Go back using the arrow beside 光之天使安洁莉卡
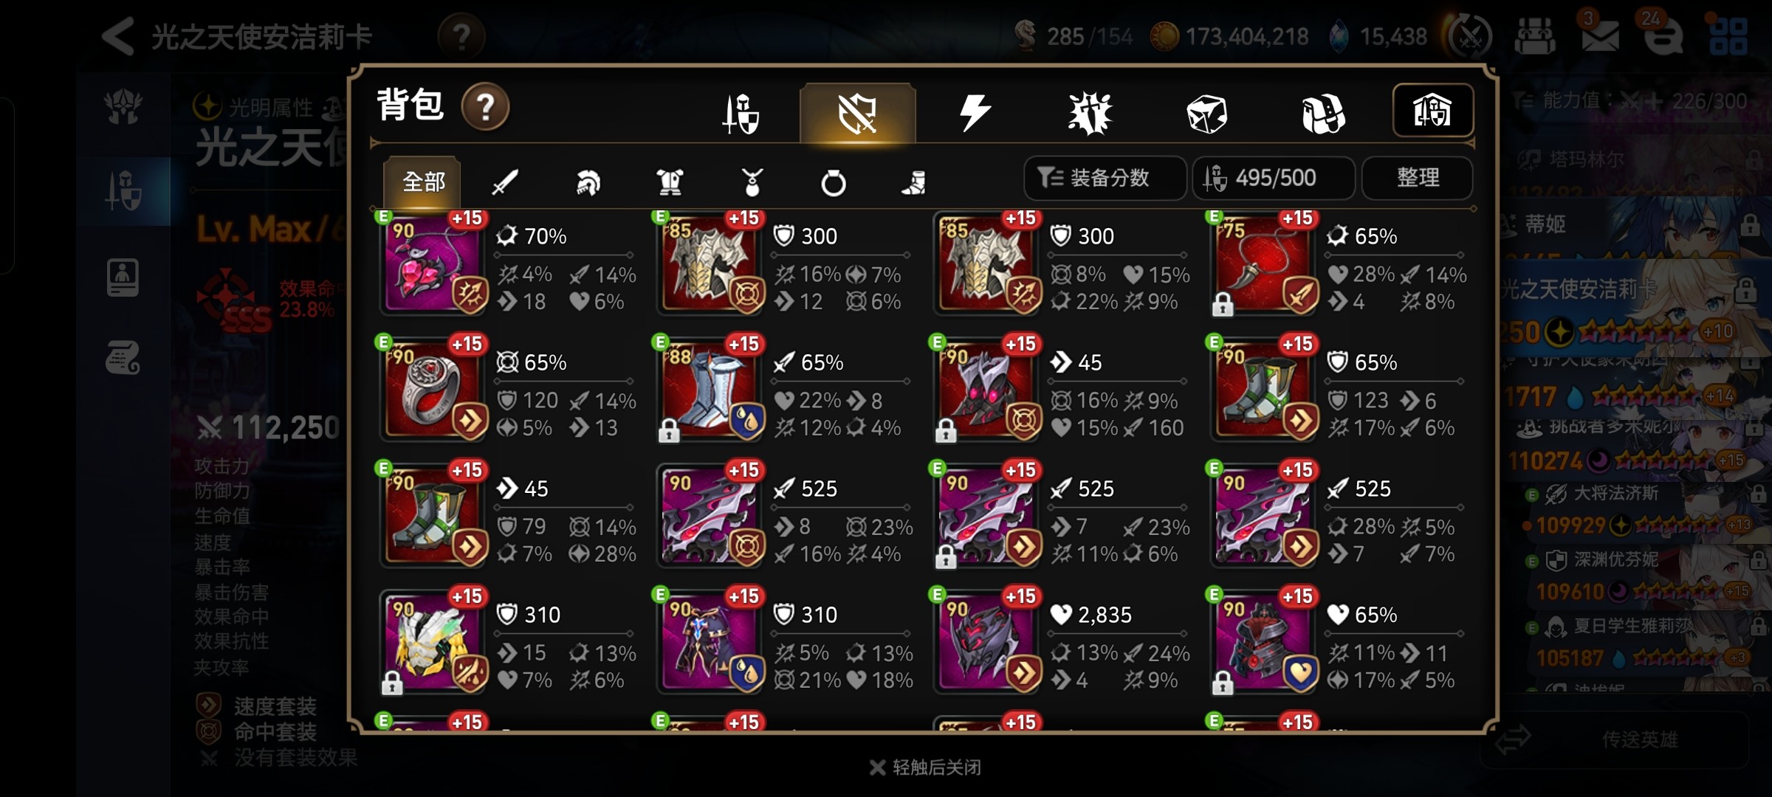The height and width of the screenshot is (797, 1772). [118, 35]
